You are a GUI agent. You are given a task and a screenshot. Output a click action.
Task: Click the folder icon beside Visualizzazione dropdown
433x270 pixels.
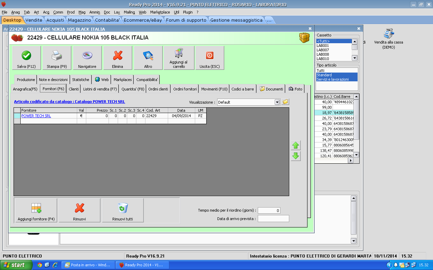pos(286,102)
